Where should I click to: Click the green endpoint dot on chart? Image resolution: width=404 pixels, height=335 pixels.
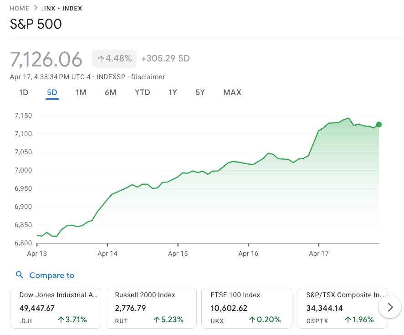[378, 124]
